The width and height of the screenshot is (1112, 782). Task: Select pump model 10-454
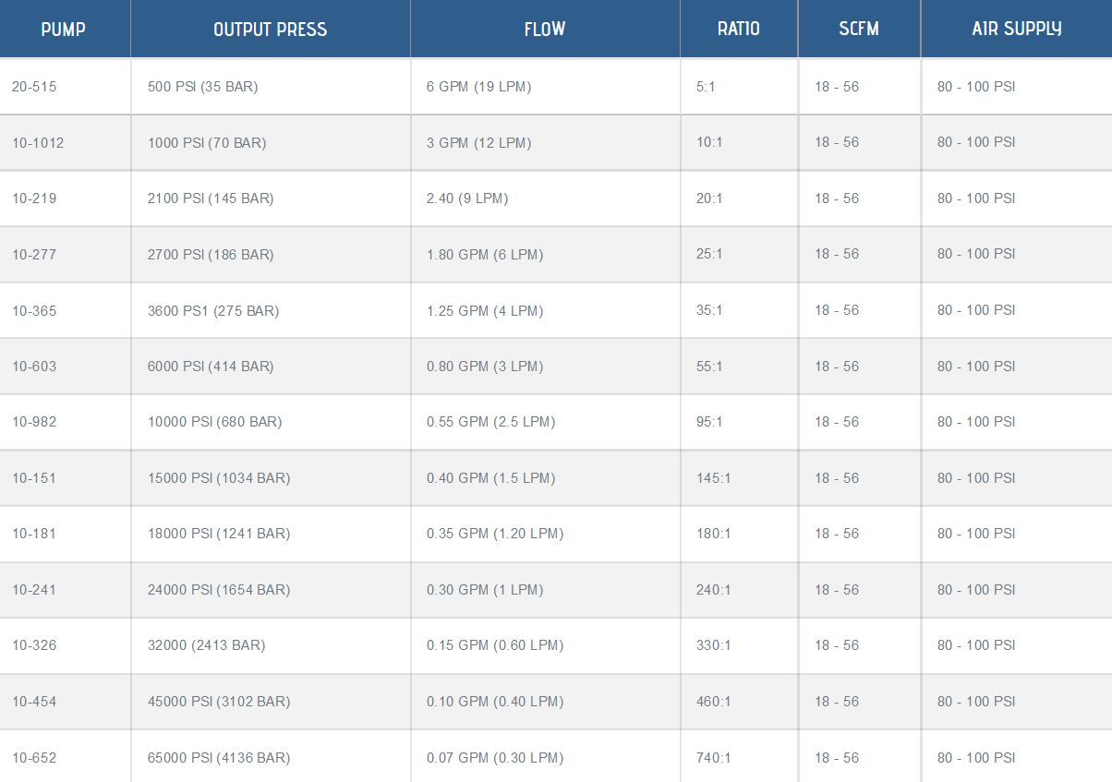click(34, 702)
